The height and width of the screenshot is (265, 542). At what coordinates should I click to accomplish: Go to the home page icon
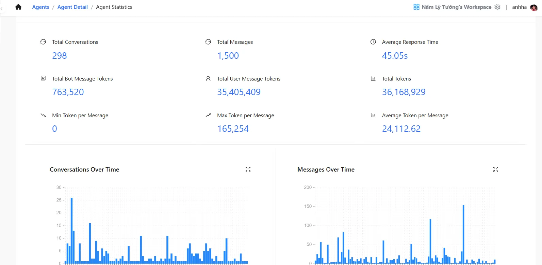(18, 7)
